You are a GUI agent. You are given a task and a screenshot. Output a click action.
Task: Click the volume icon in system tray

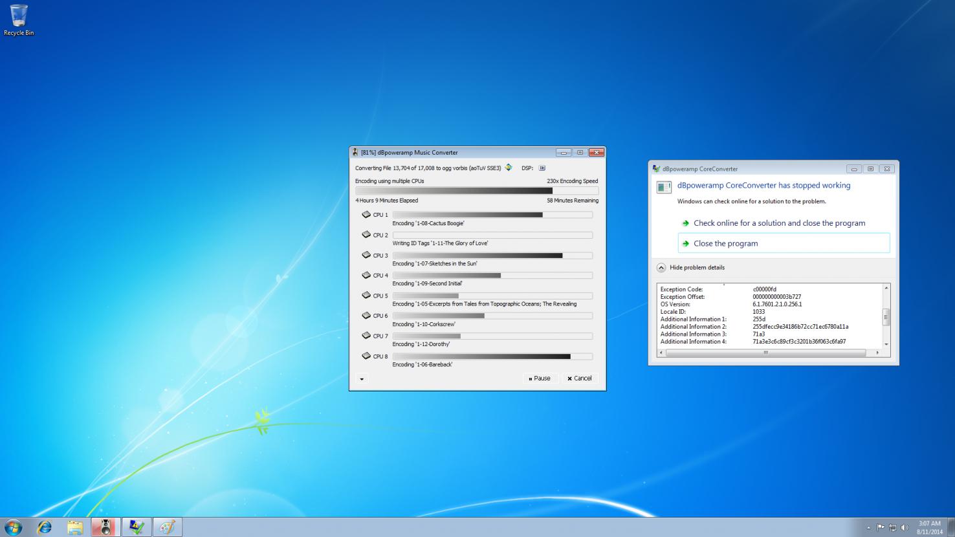point(905,528)
